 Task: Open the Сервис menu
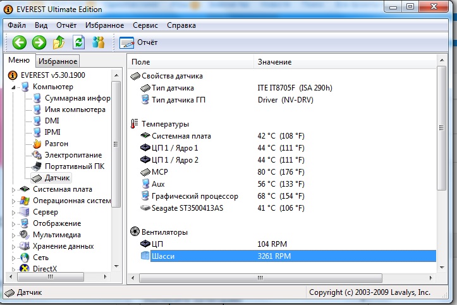coord(145,25)
